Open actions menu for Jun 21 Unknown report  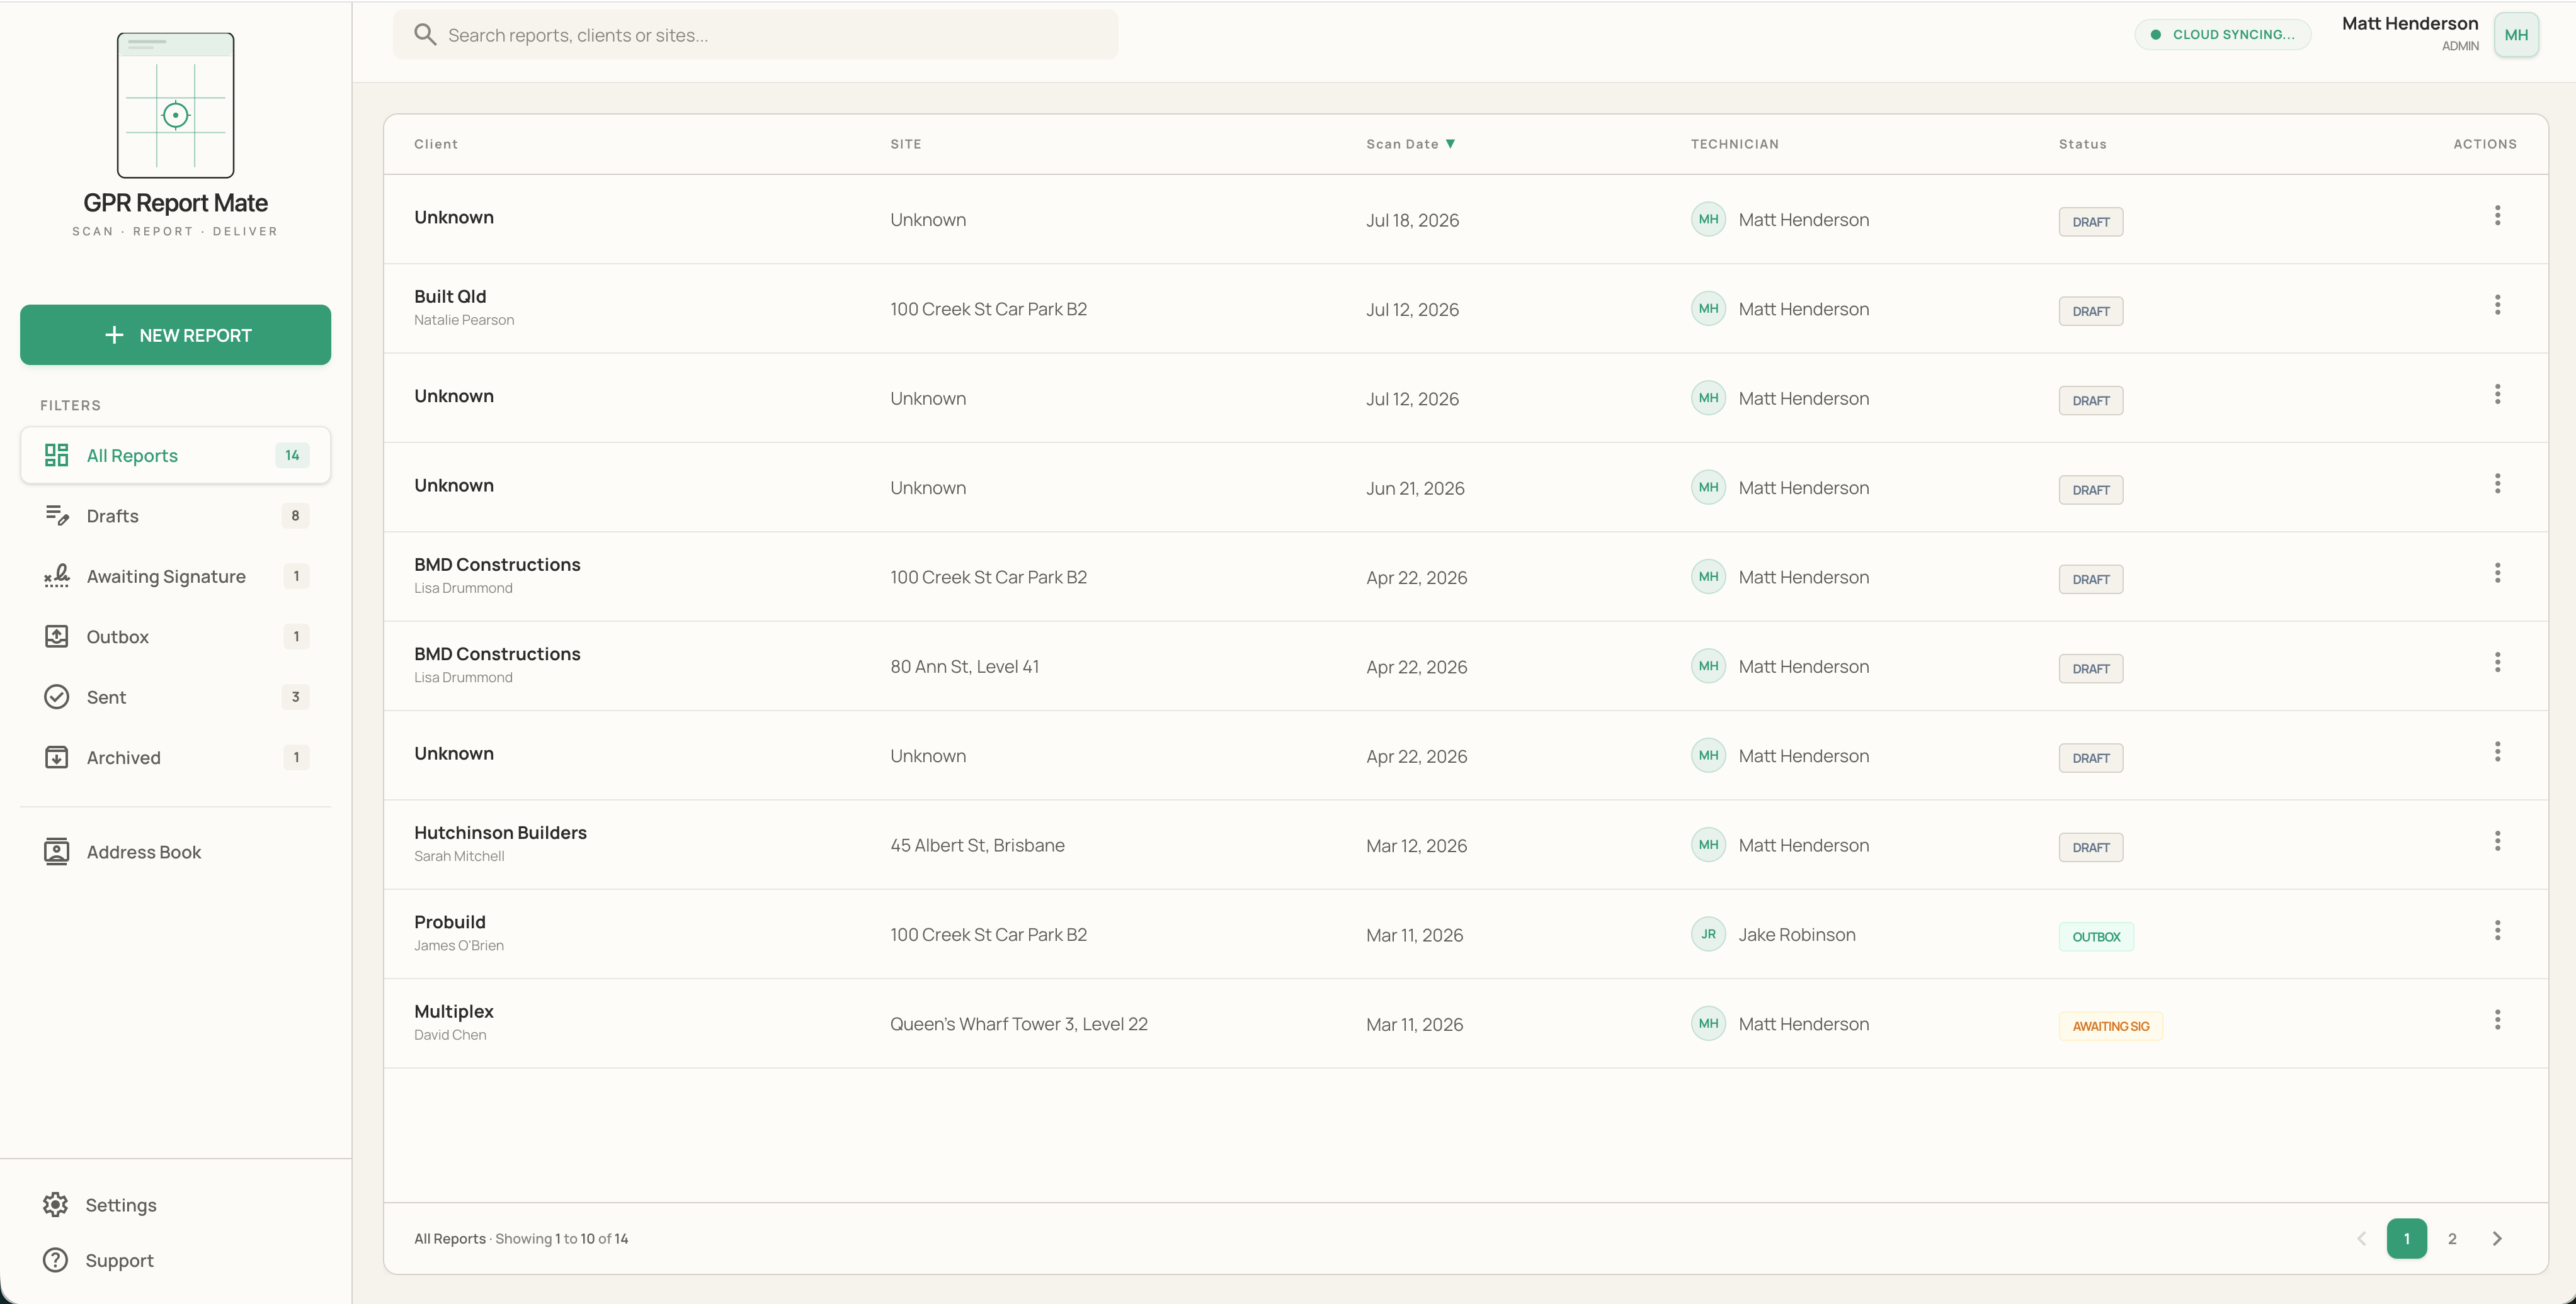2497,483
